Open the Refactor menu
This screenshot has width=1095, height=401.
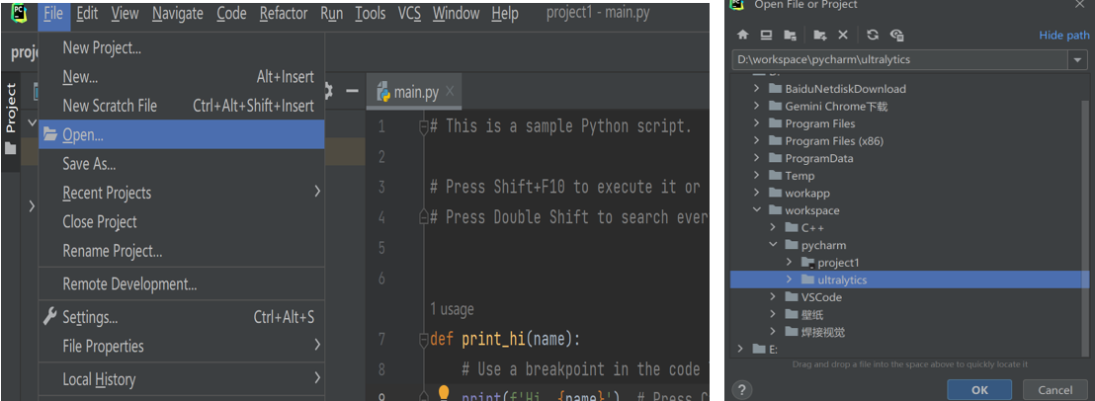283,13
